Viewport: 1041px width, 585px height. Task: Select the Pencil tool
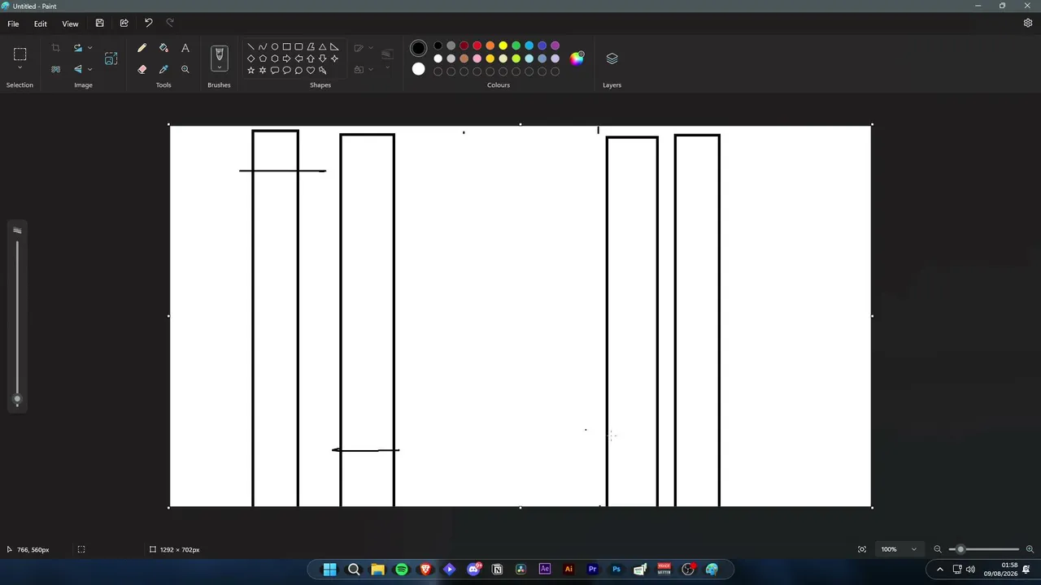pyautogui.click(x=142, y=49)
